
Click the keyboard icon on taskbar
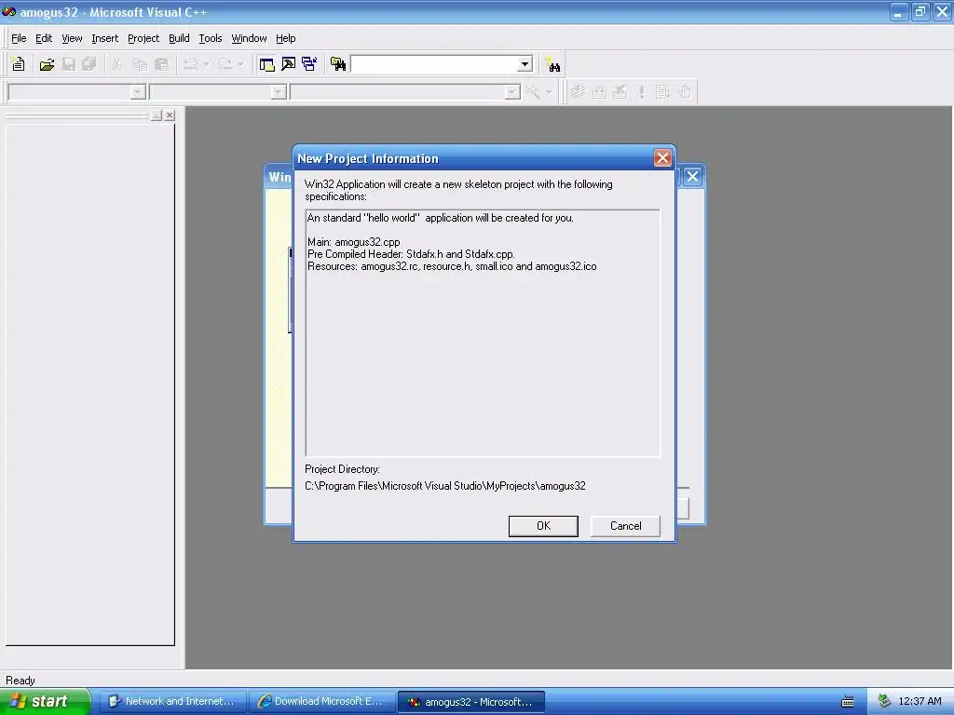[848, 702]
